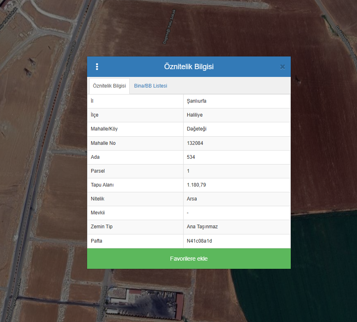Switch to the Bina/BB Listesi tab
This screenshot has width=357, height=322.
click(x=150, y=86)
